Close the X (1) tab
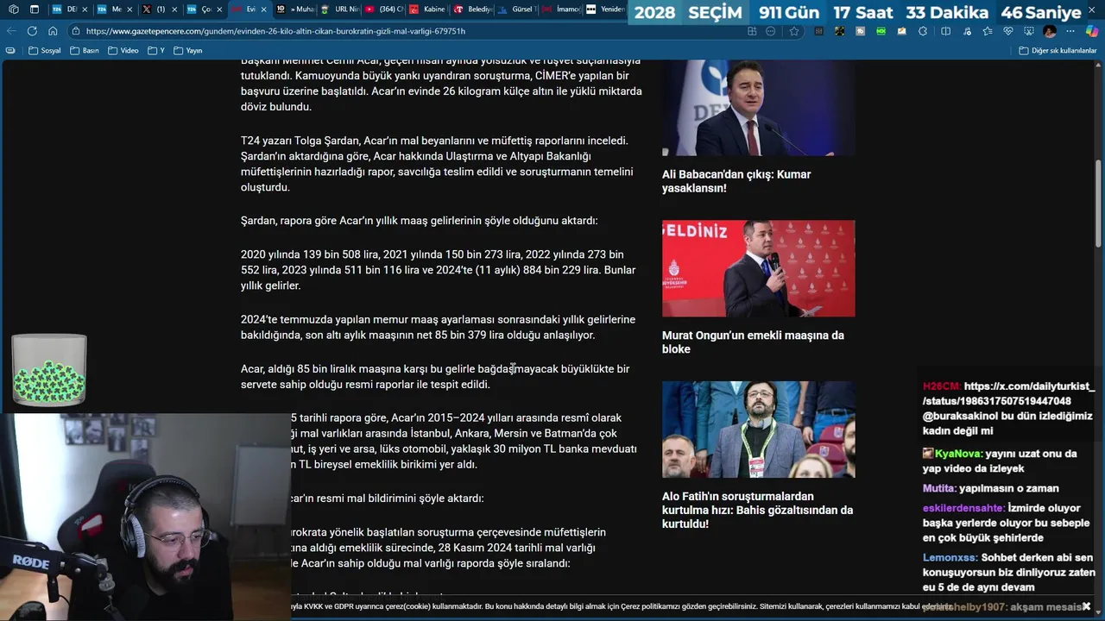 (x=174, y=9)
